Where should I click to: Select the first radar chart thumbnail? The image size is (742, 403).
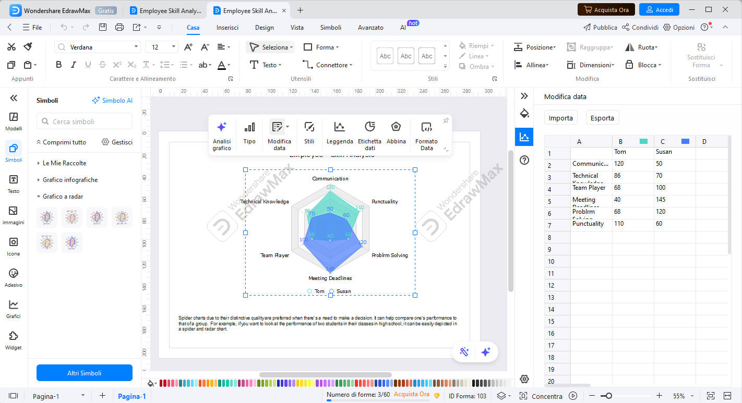click(x=47, y=217)
